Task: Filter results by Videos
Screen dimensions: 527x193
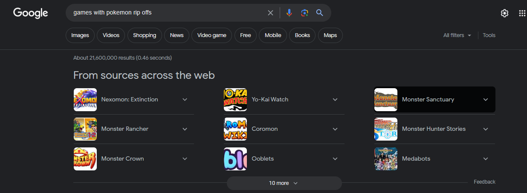Action: [x=111, y=35]
